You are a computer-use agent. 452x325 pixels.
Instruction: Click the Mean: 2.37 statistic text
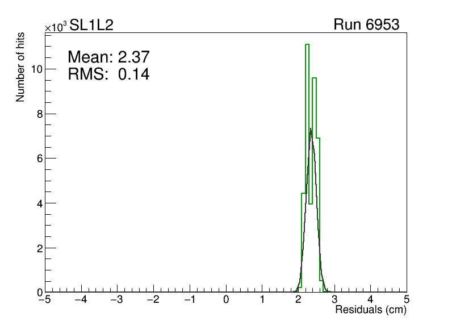pos(108,57)
